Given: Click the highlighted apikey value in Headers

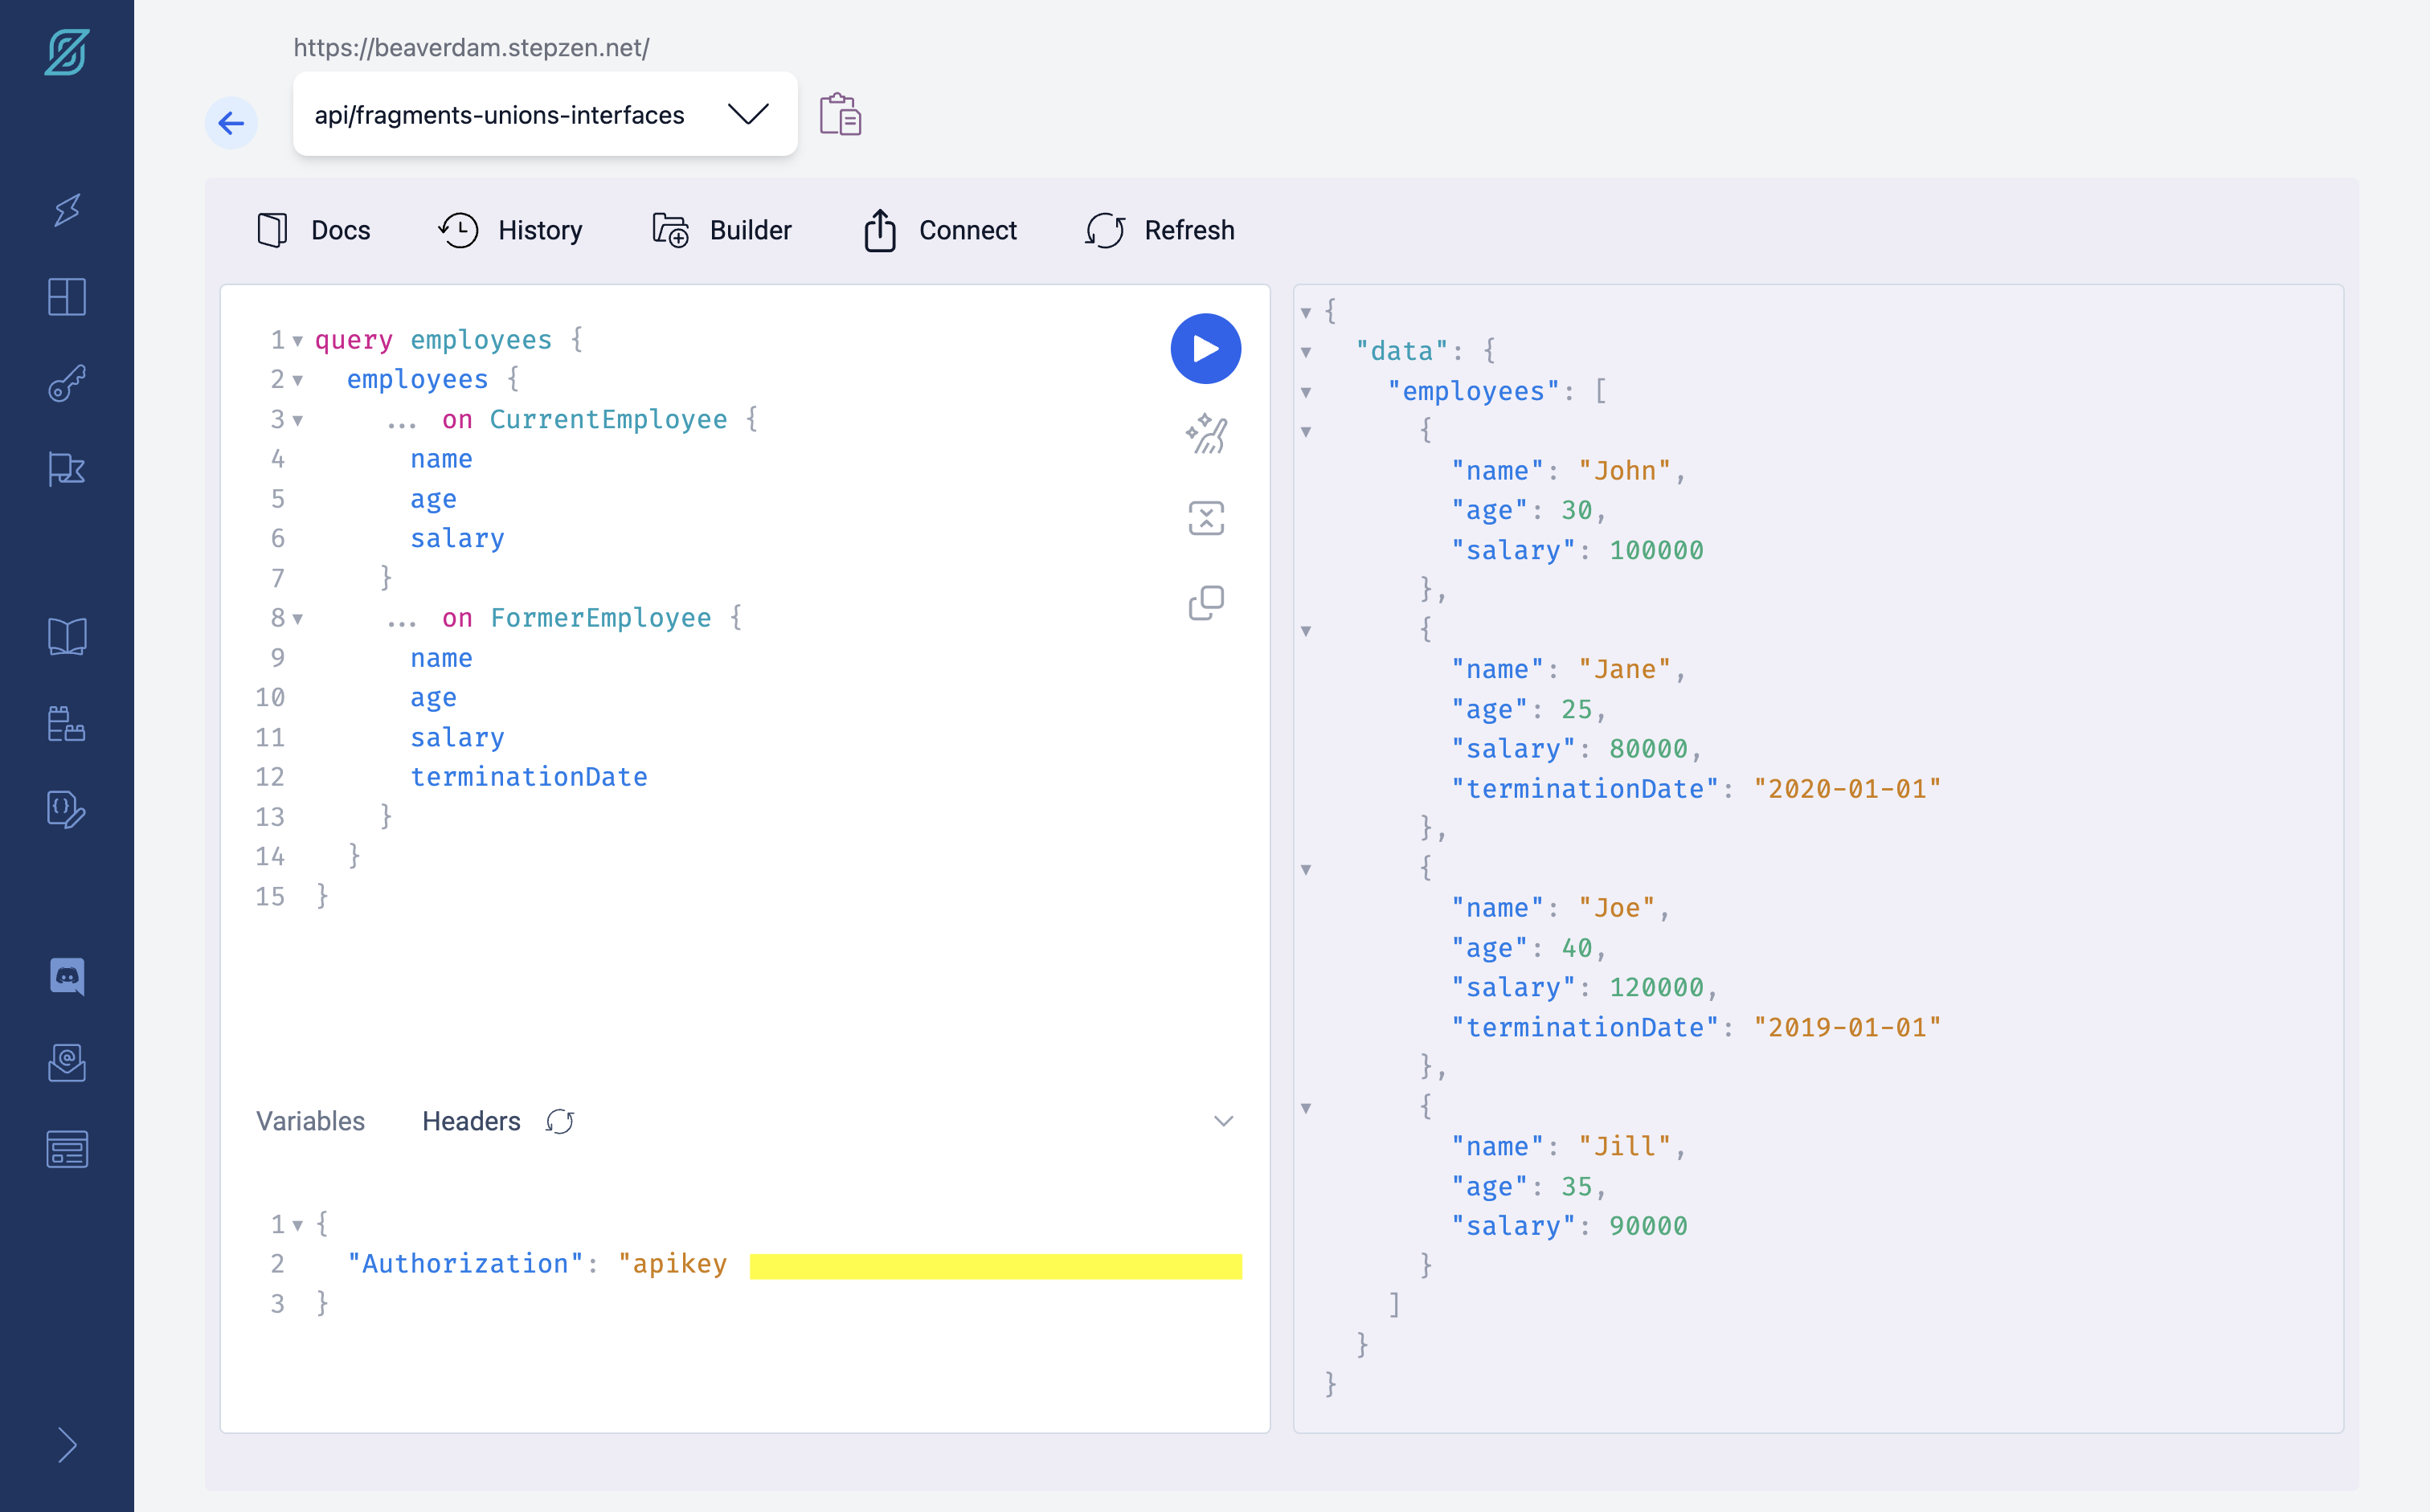Looking at the screenshot, I should (995, 1264).
